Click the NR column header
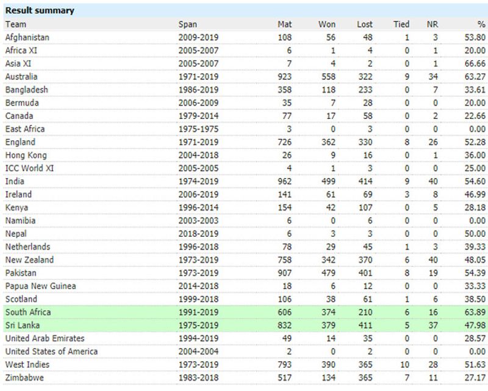Screen dimensions: 488x391 432,24
